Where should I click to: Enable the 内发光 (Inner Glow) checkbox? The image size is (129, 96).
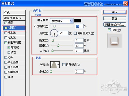tap(6, 38)
